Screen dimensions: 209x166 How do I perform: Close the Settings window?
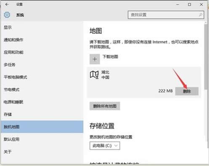[201, 5]
